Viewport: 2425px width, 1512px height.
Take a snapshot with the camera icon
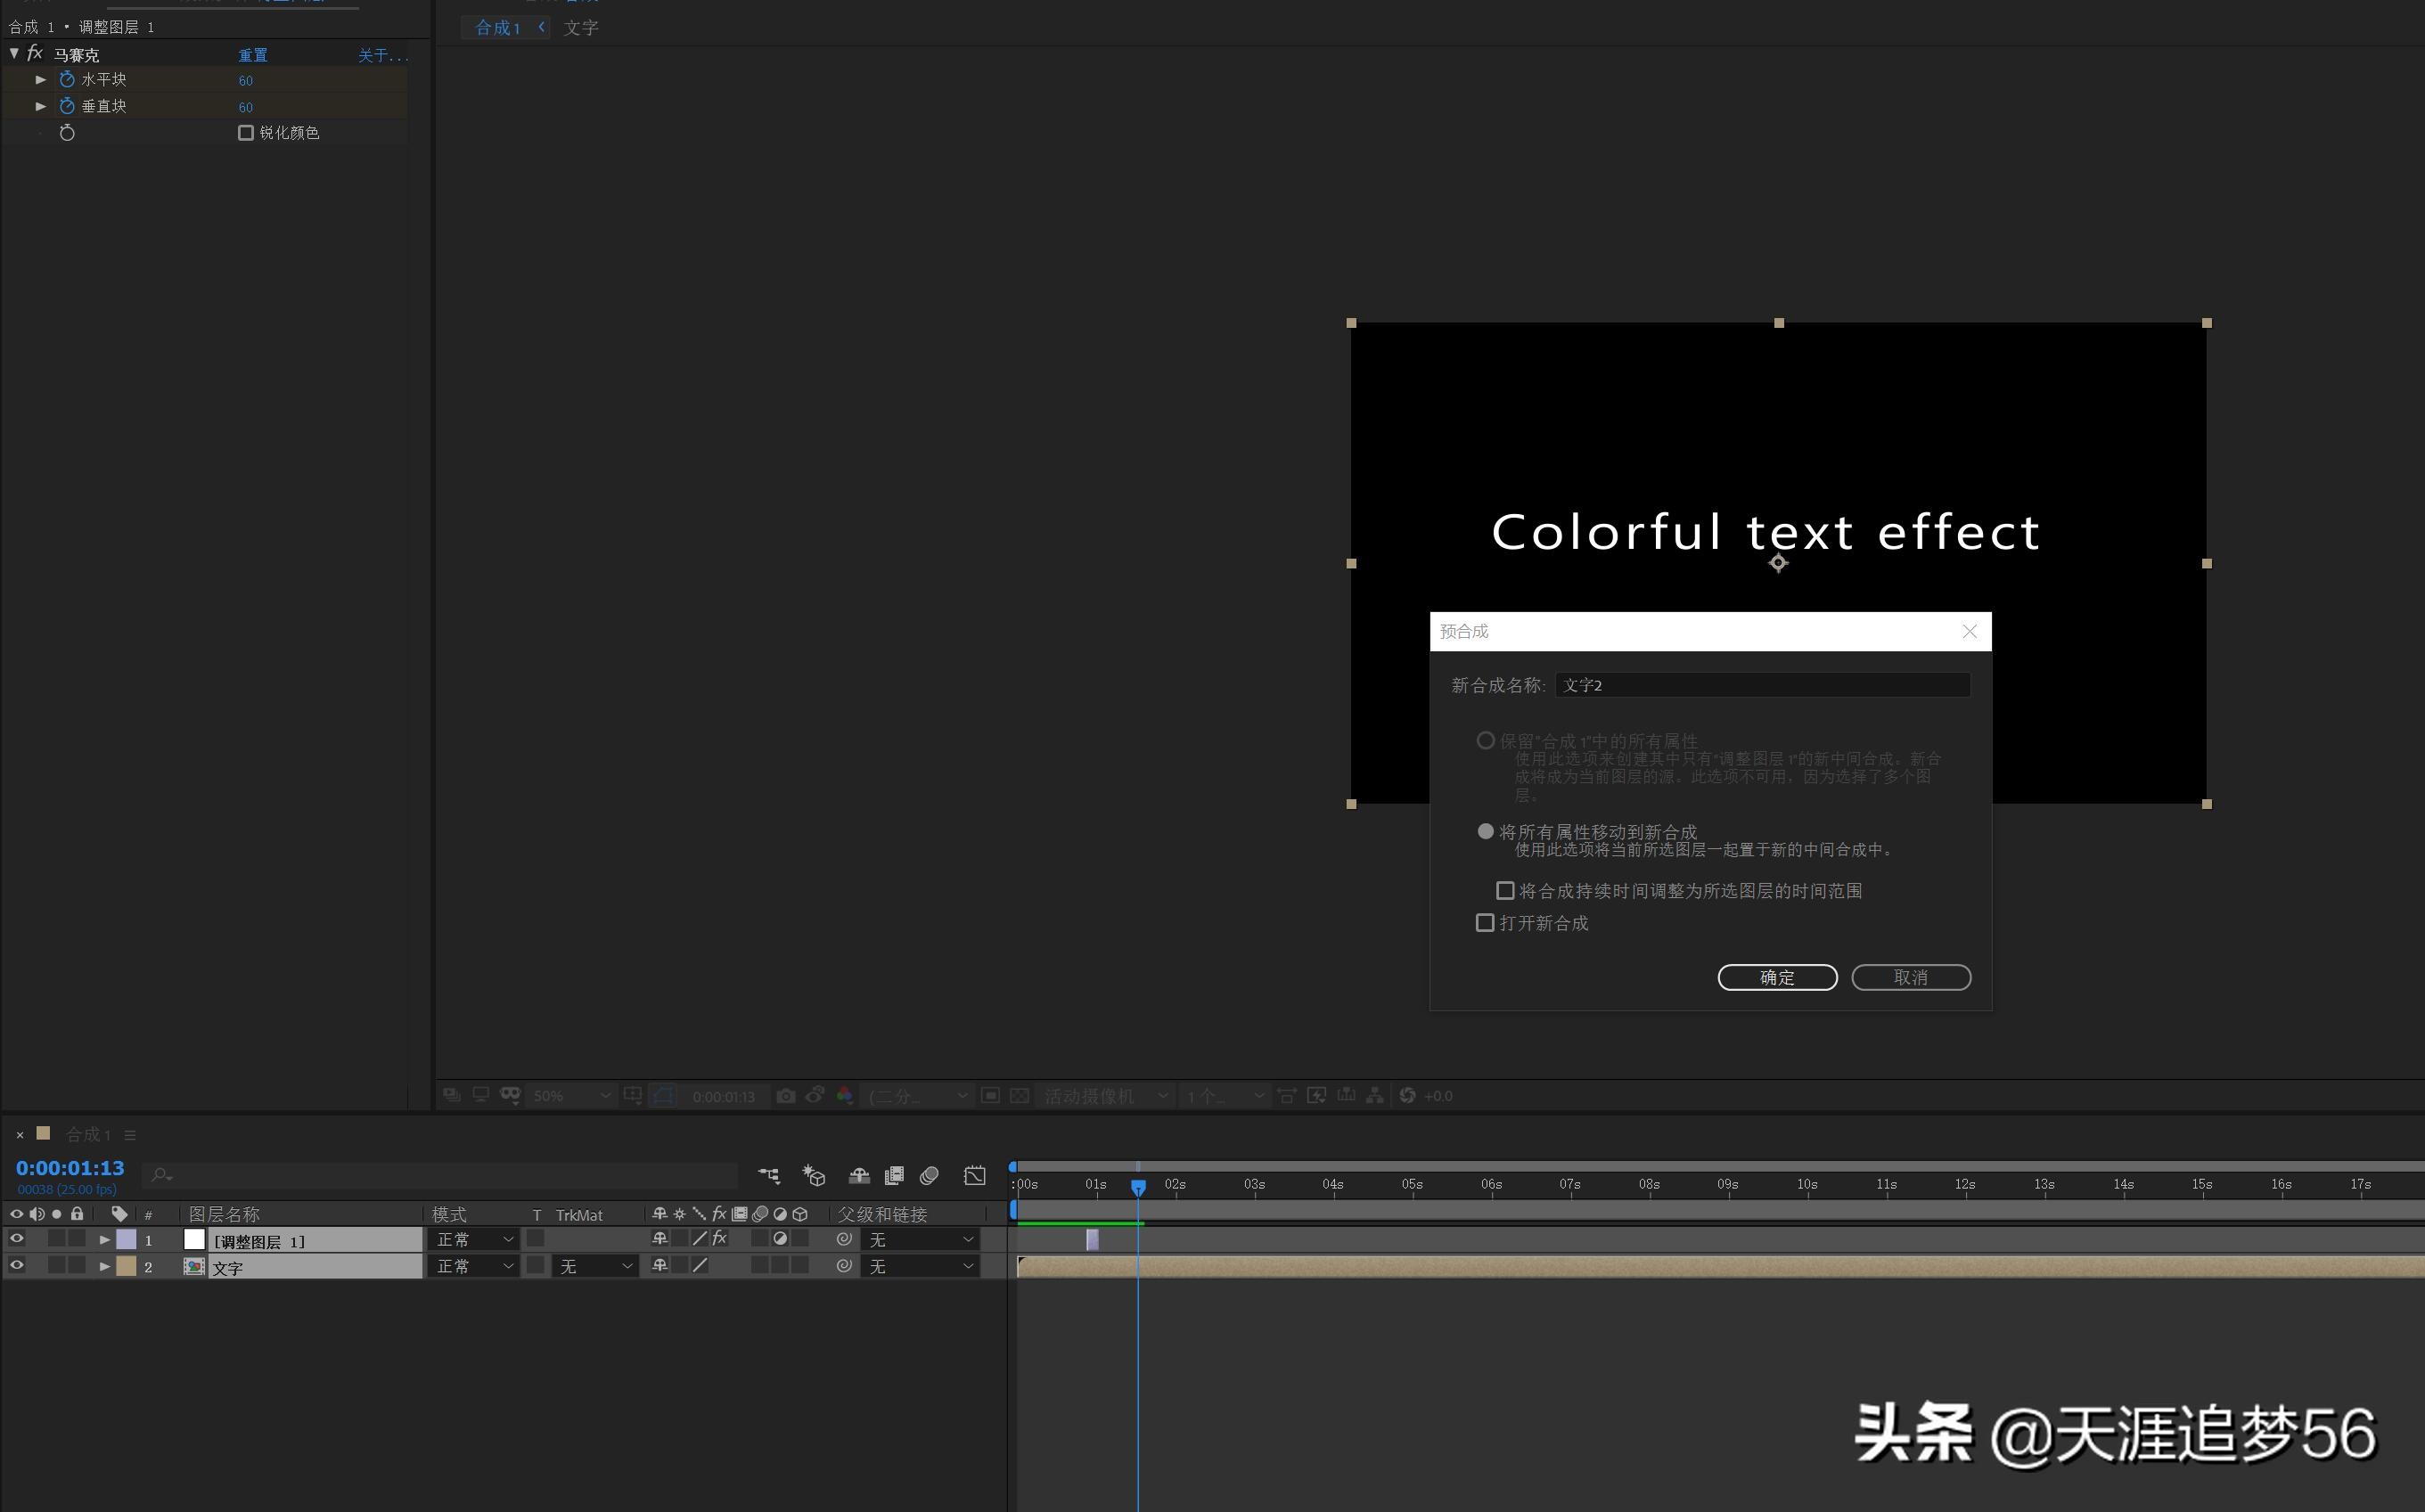787,1095
